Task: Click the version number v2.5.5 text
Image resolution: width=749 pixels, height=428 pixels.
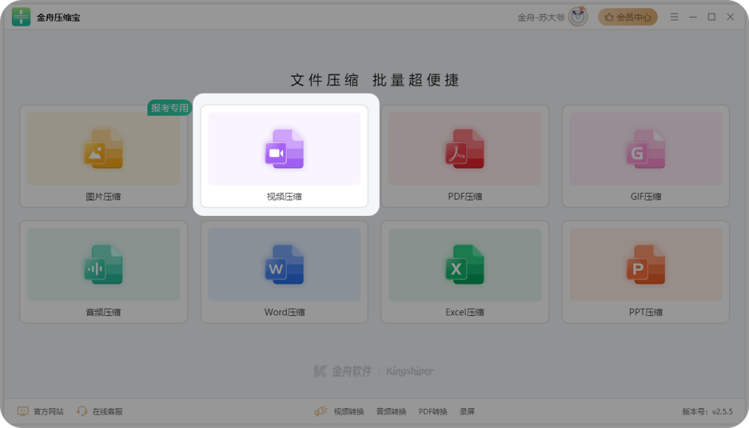Action: (707, 411)
